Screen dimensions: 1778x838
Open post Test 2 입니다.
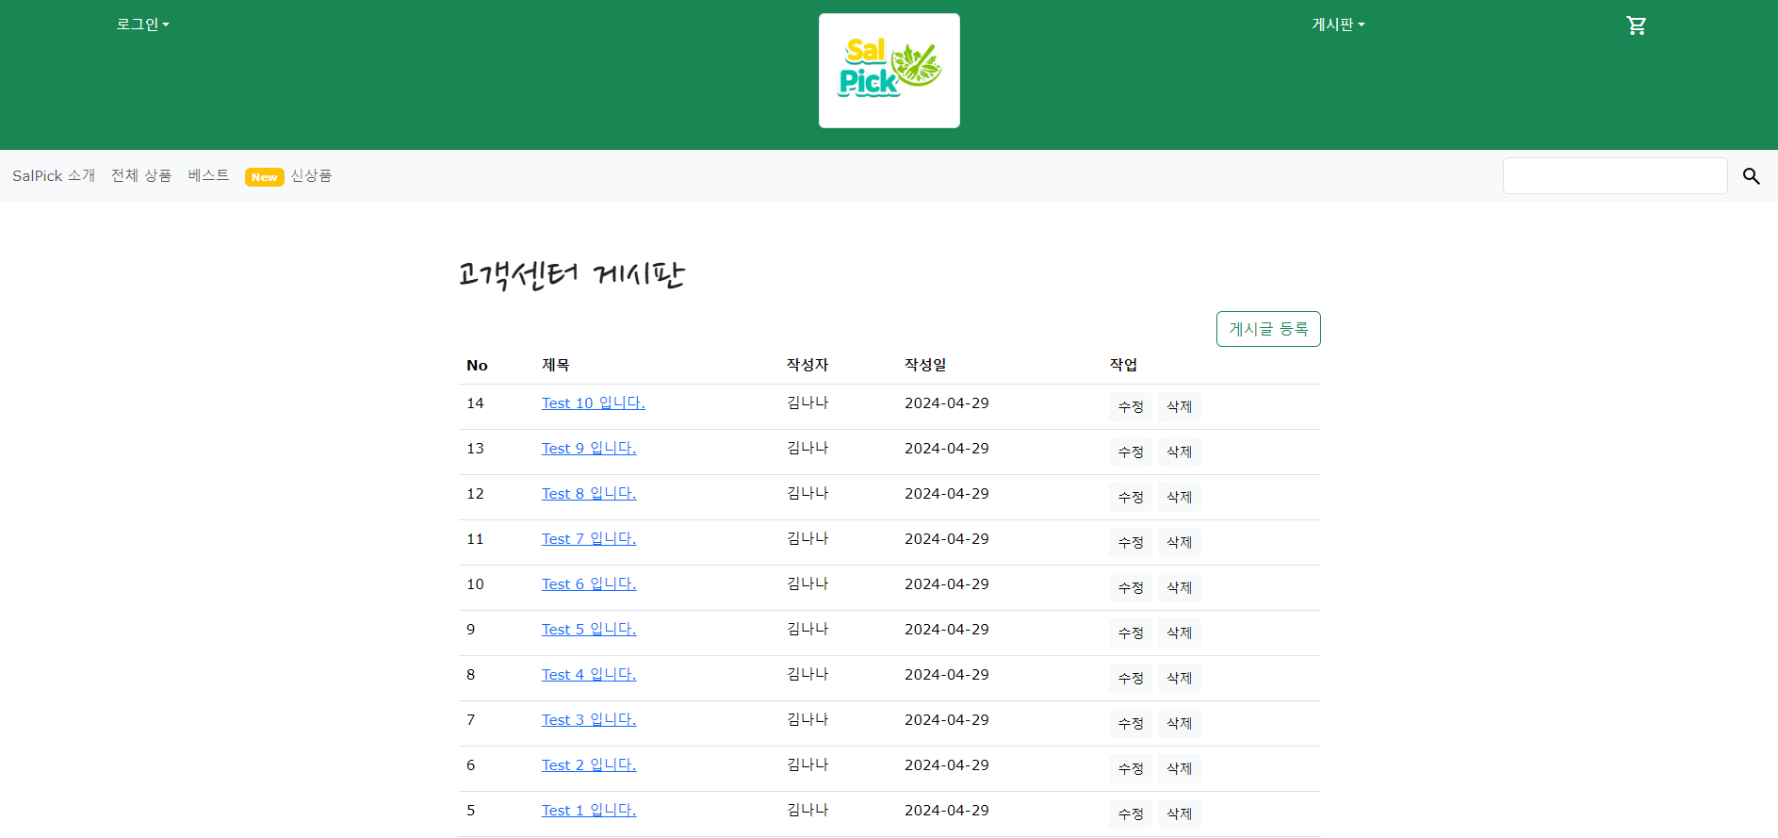point(589,765)
